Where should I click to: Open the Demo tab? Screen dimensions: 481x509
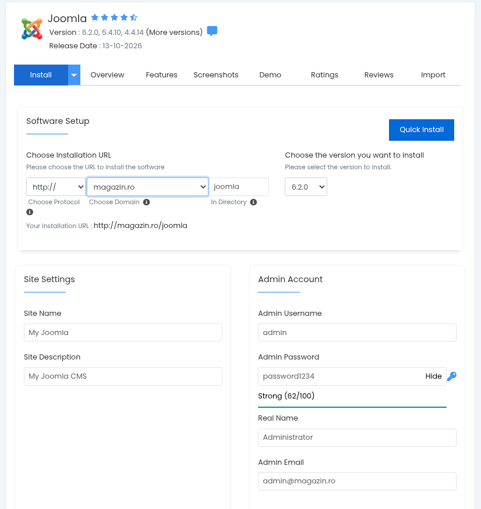click(x=270, y=75)
